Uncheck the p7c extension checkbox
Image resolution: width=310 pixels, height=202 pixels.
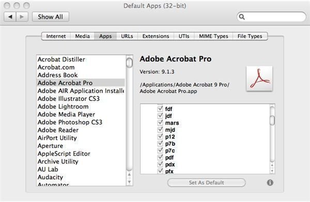pyautogui.click(x=160, y=150)
